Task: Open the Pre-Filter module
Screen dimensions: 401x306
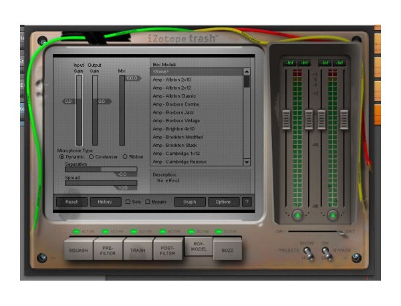Action: tap(108, 249)
